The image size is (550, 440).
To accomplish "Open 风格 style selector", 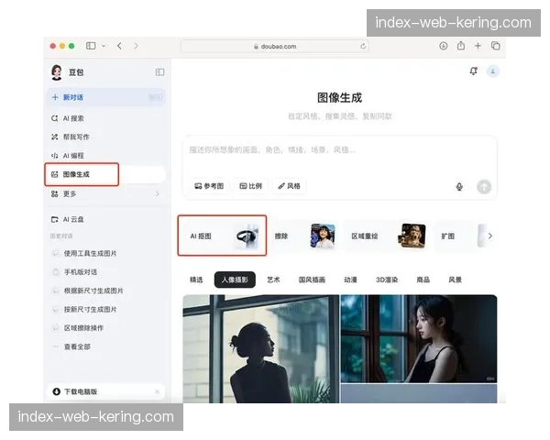I will click(x=289, y=186).
